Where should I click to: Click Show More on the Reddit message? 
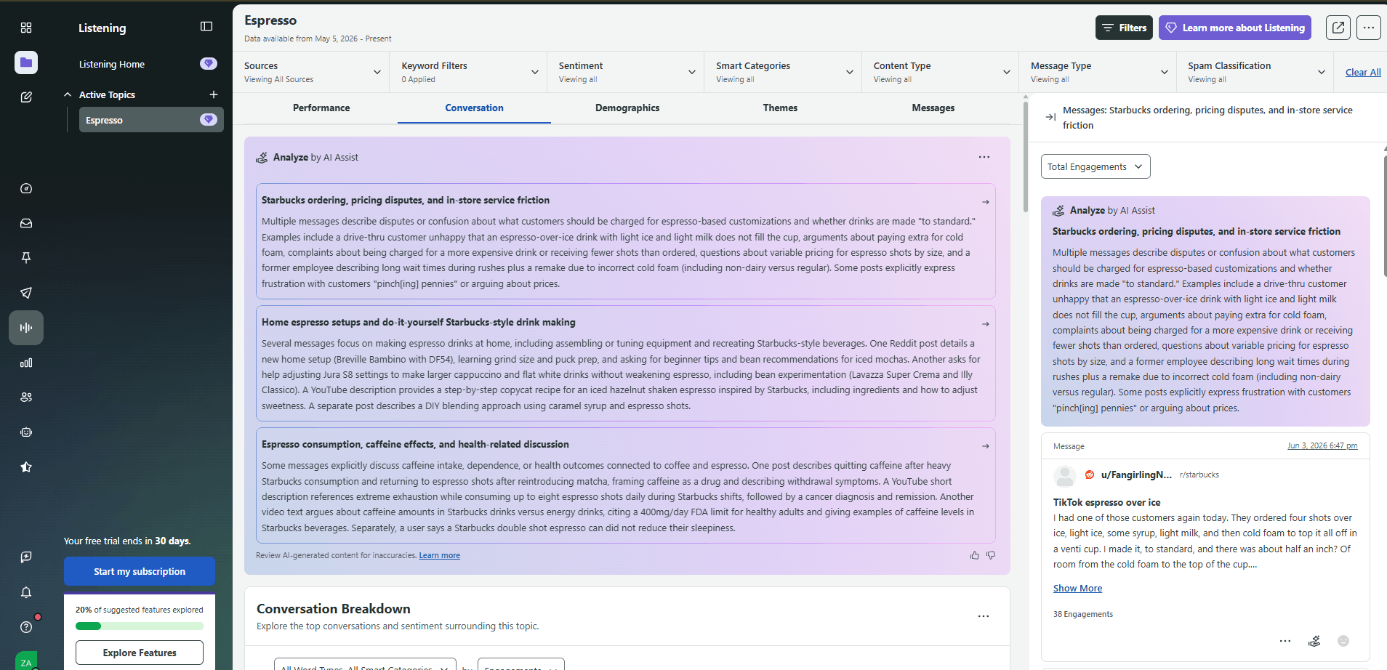[x=1077, y=588]
